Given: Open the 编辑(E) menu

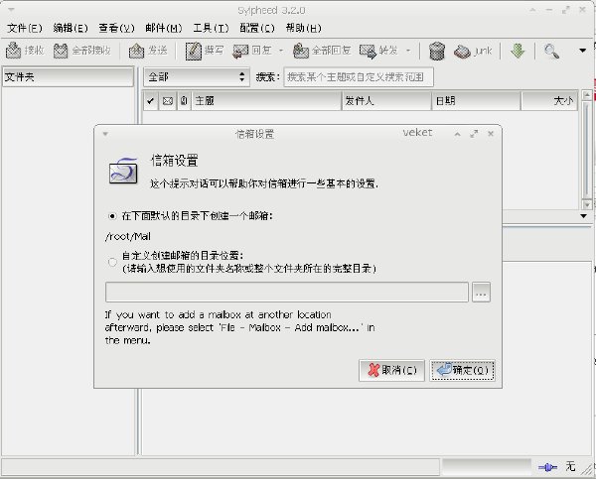Looking at the screenshot, I should click(71, 28).
